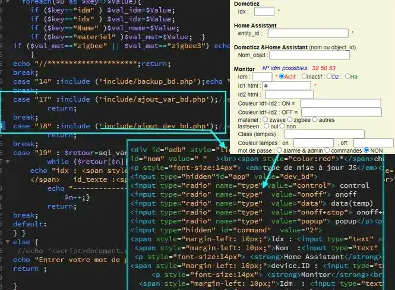The width and height of the screenshot is (395, 290).
Task: Collapse the else { code block
Action: pyautogui.click(x=8, y=242)
